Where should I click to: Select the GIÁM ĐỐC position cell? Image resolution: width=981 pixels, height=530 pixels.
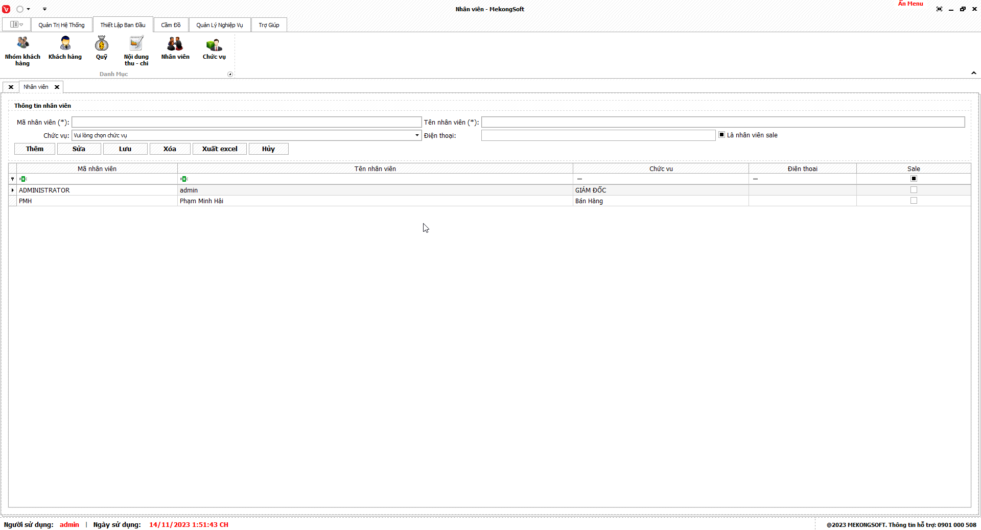click(x=661, y=190)
